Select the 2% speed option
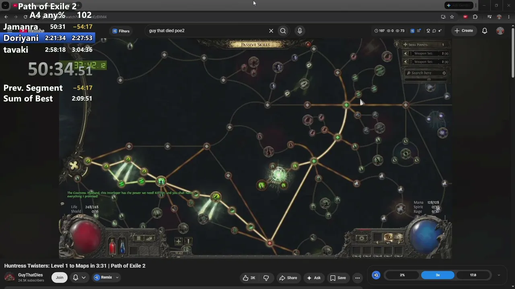The width and height of the screenshot is (515, 289). pos(402,275)
